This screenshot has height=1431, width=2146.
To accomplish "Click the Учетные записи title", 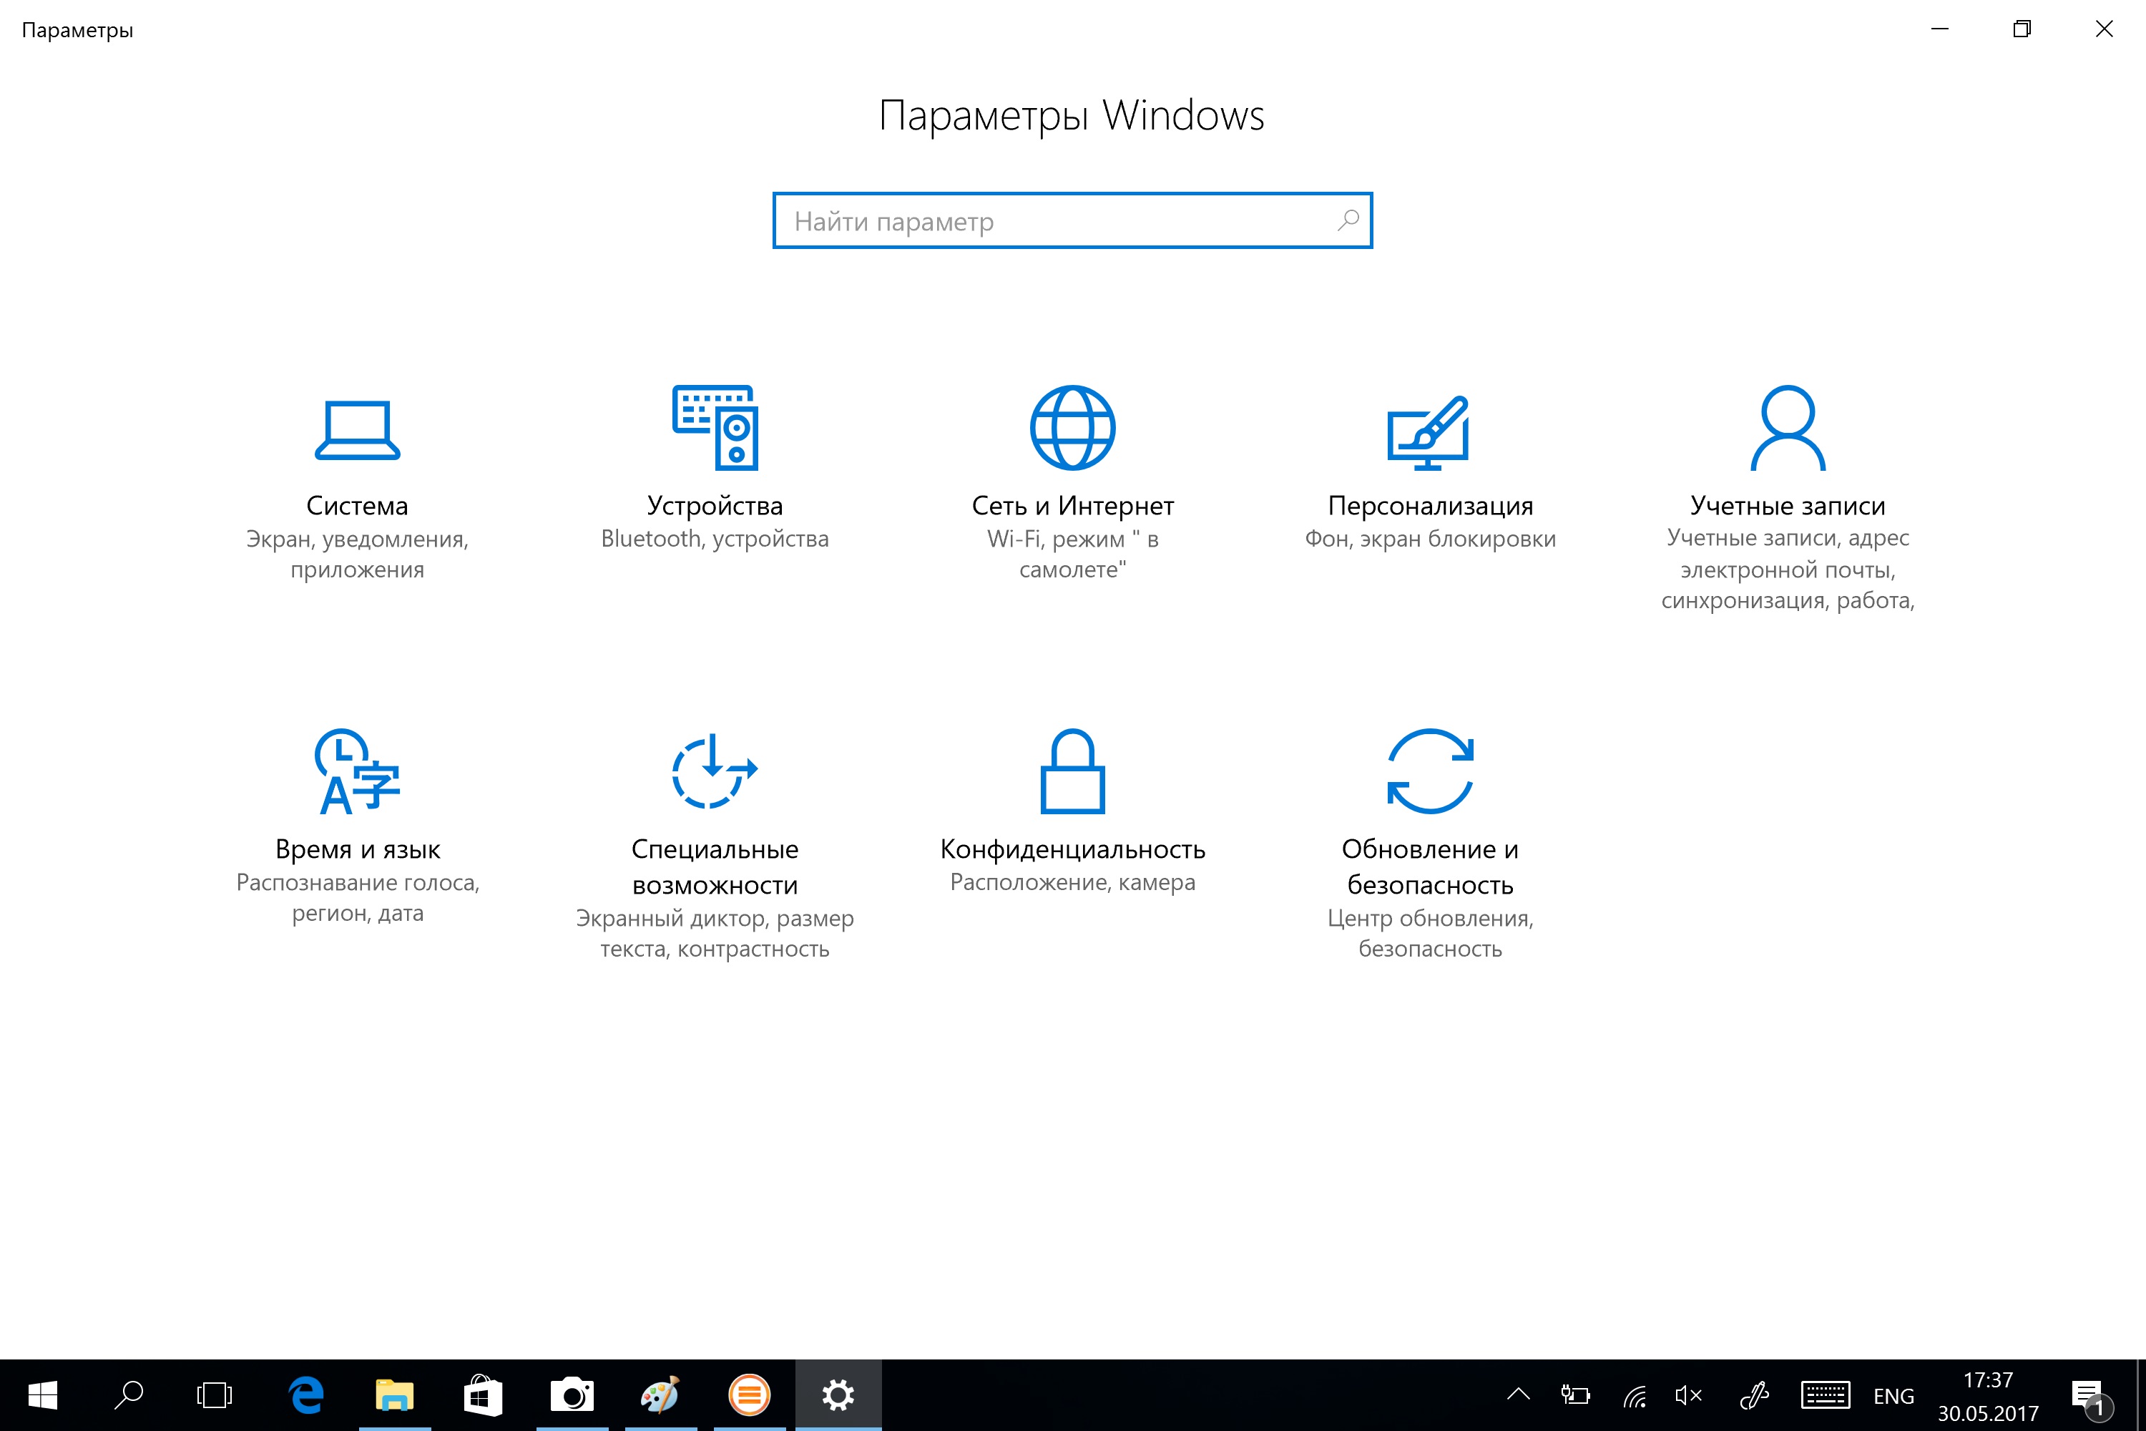I will click(1788, 506).
